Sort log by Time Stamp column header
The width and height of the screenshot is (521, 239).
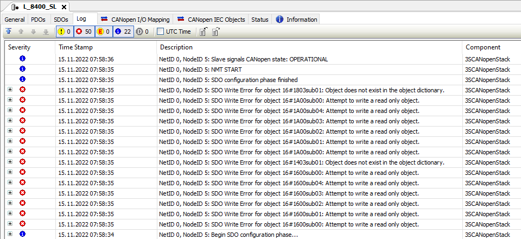tap(75, 47)
